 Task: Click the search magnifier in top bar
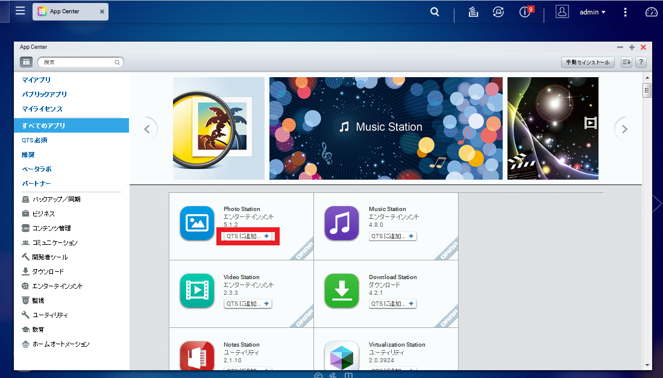click(x=435, y=12)
